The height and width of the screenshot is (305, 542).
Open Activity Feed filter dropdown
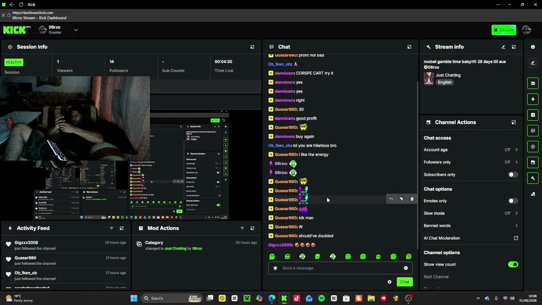pos(111,228)
